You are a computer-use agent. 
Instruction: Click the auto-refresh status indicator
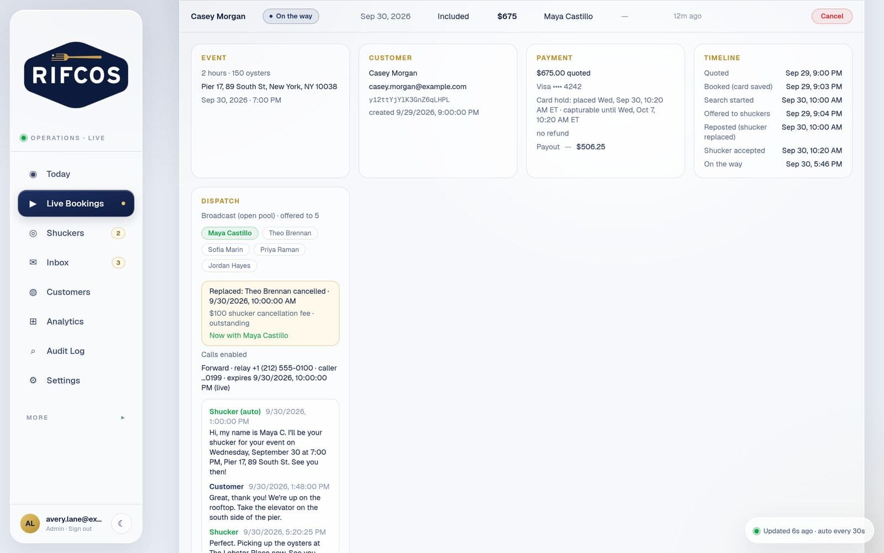(809, 531)
